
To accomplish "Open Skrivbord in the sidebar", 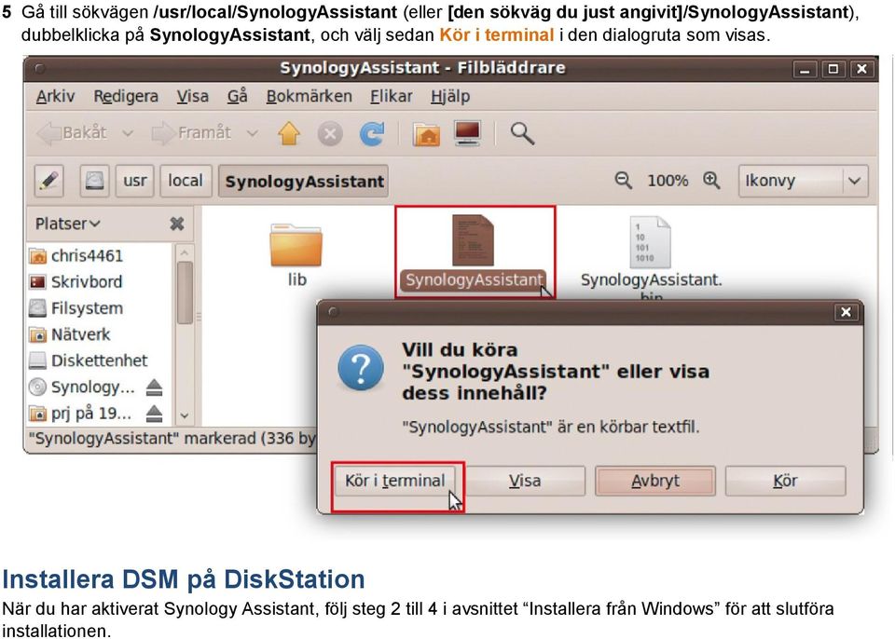I will coord(75,282).
